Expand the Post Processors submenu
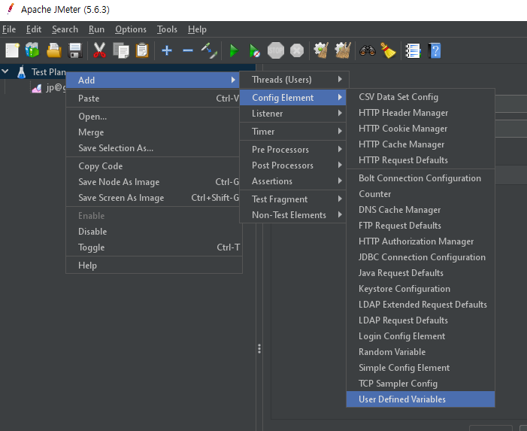 [x=293, y=165]
